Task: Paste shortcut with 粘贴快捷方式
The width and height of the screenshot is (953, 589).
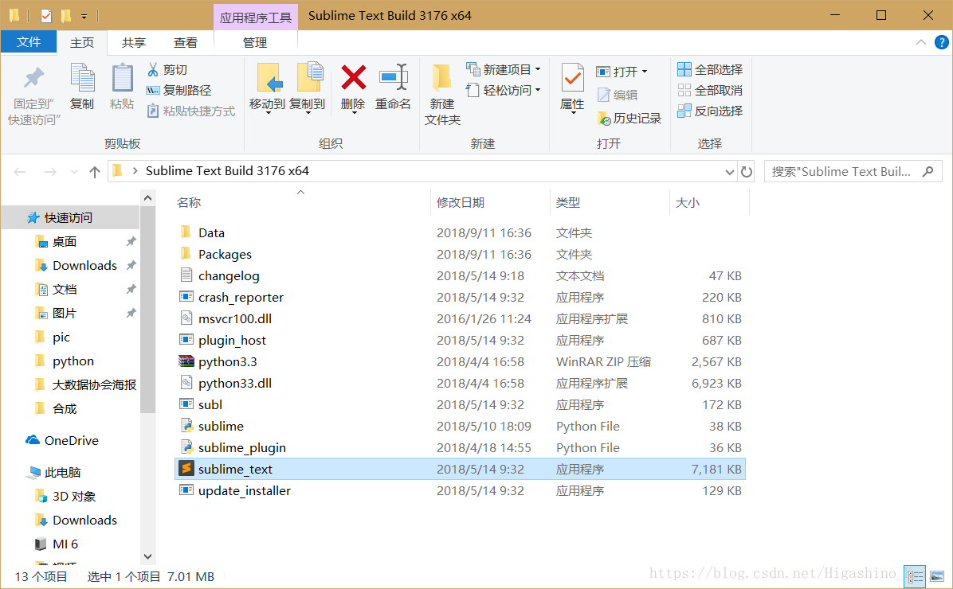Action: pyautogui.click(x=191, y=111)
